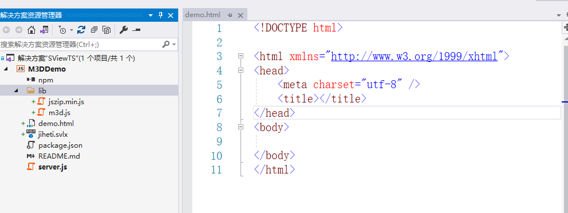Click the w3.org xhtml namespace link
Viewport: 568px width, 213px height.
[414, 56]
